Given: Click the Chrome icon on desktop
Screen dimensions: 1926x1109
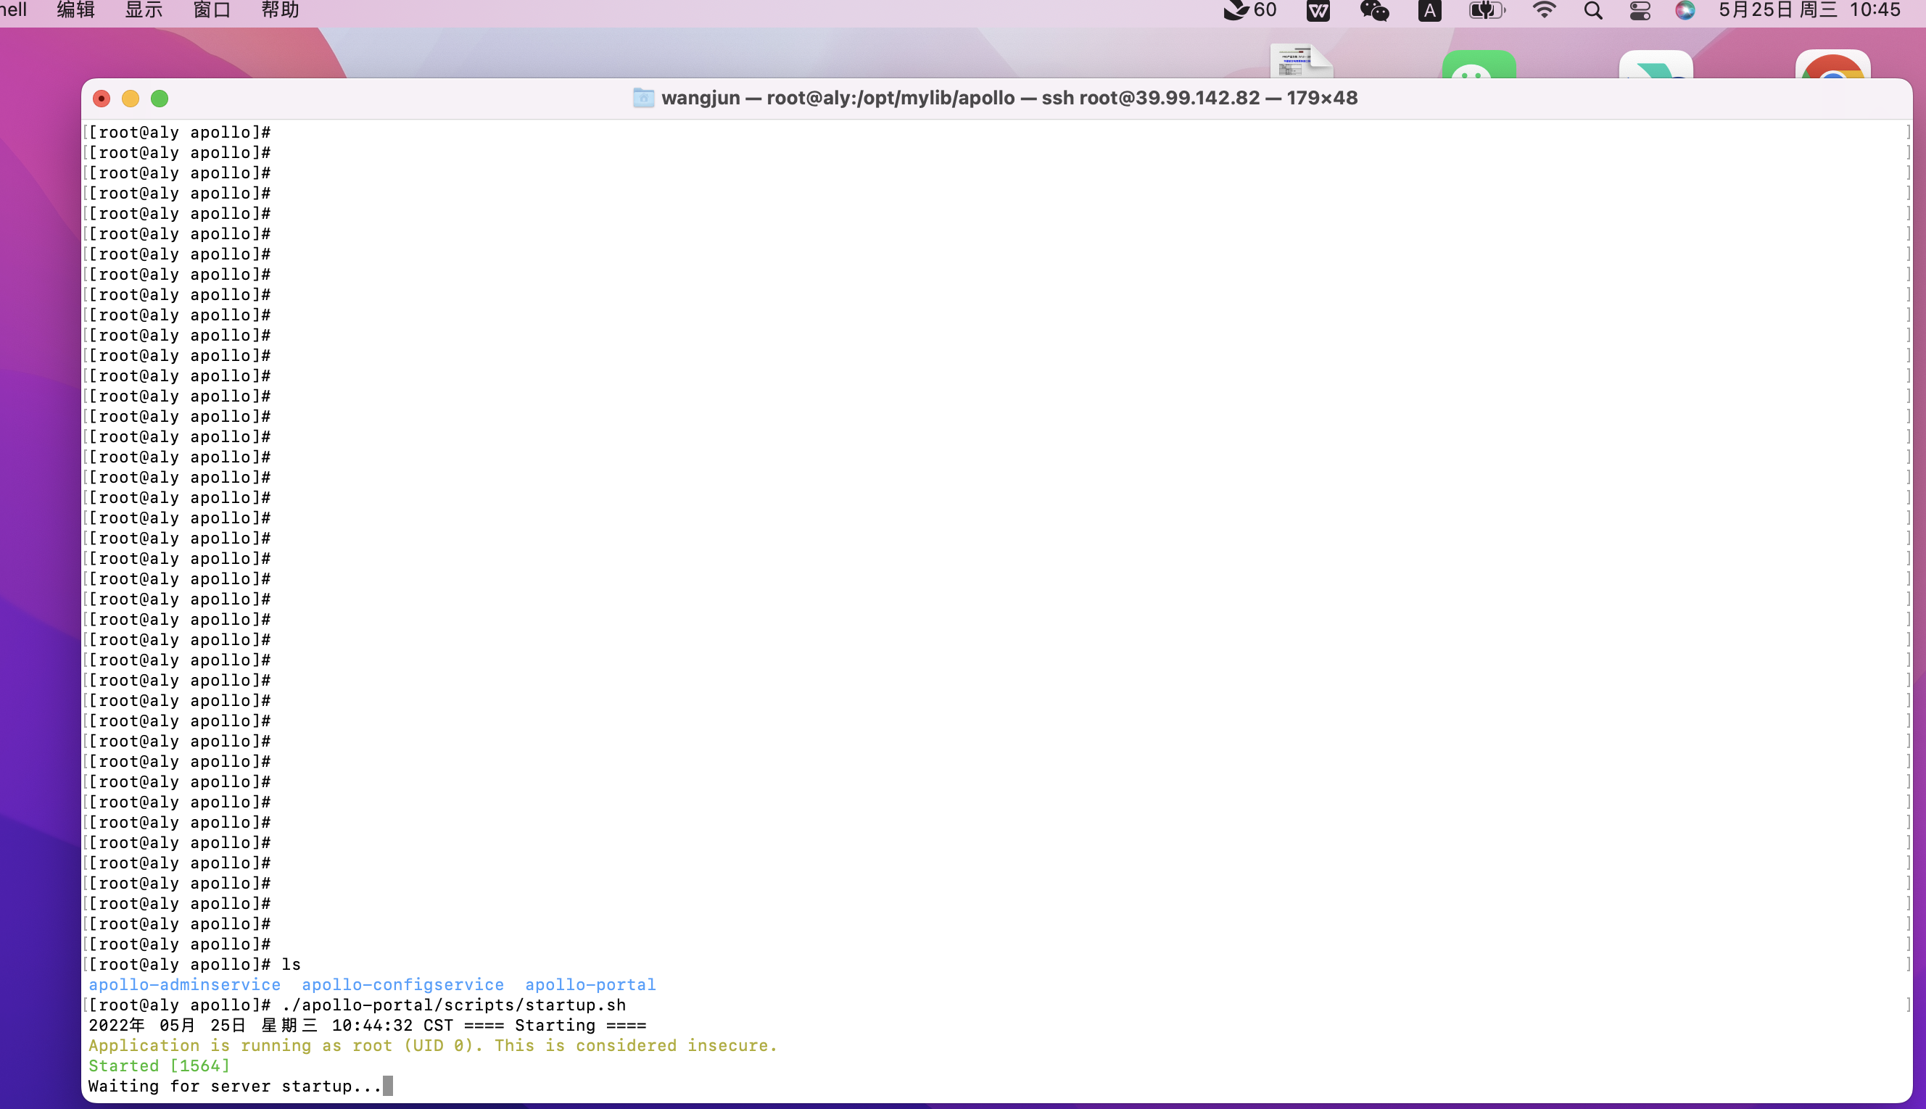Looking at the screenshot, I should click(x=1832, y=65).
